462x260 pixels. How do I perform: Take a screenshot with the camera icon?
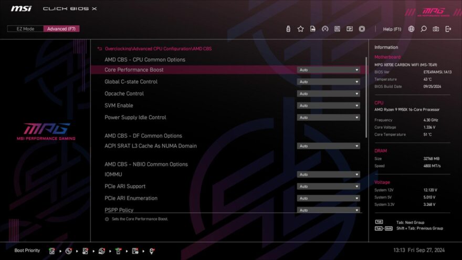(436, 28)
